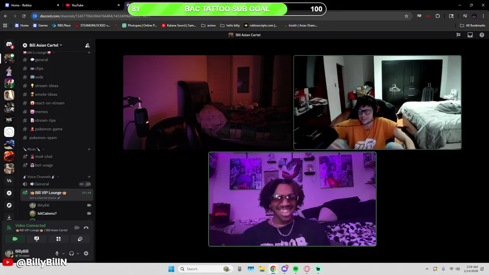Switch to the YouTube tab
This screenshot has width=489, height=275.
pyautogui.click(x=92, y=5)
